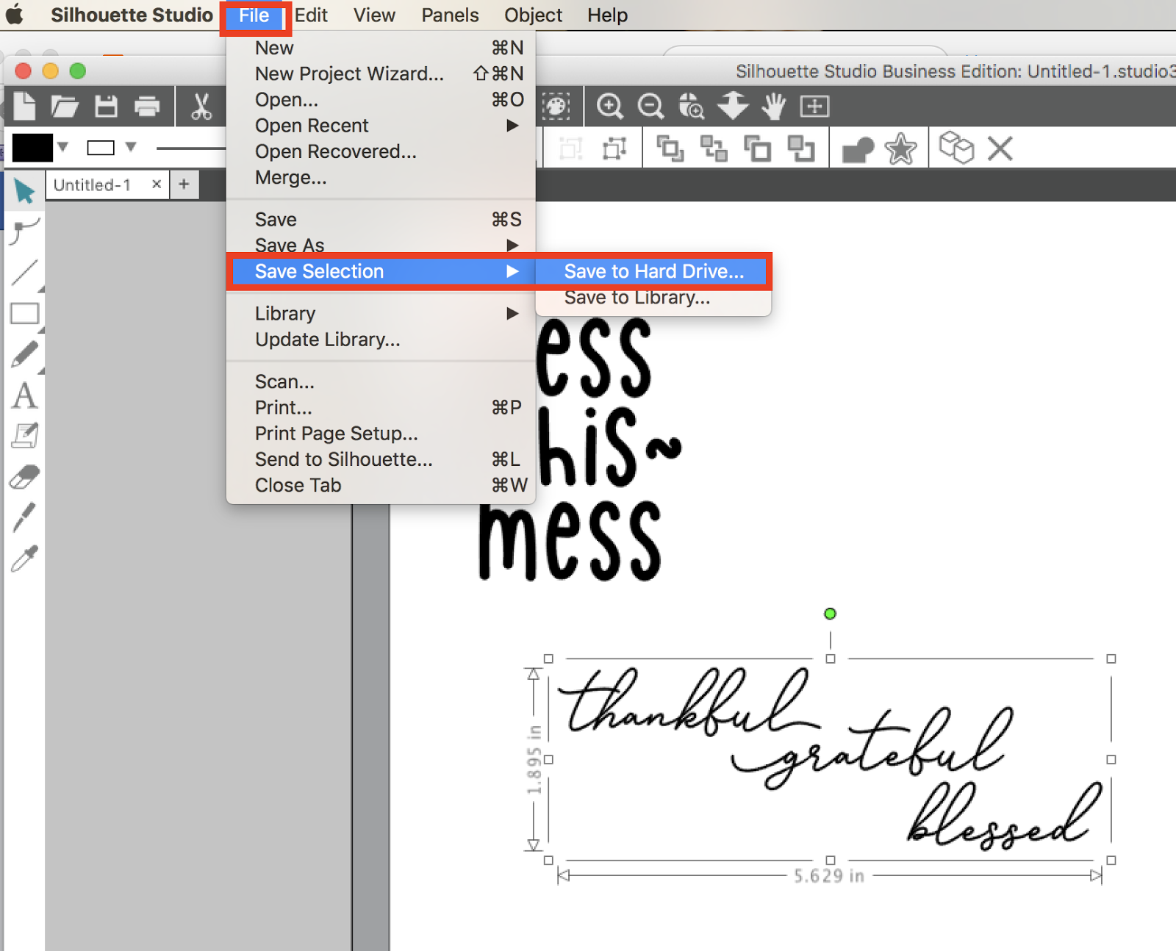Screen dimensions: 1176x951
Task: Click the star shaped toolbar icon
Action: (900, 149)
